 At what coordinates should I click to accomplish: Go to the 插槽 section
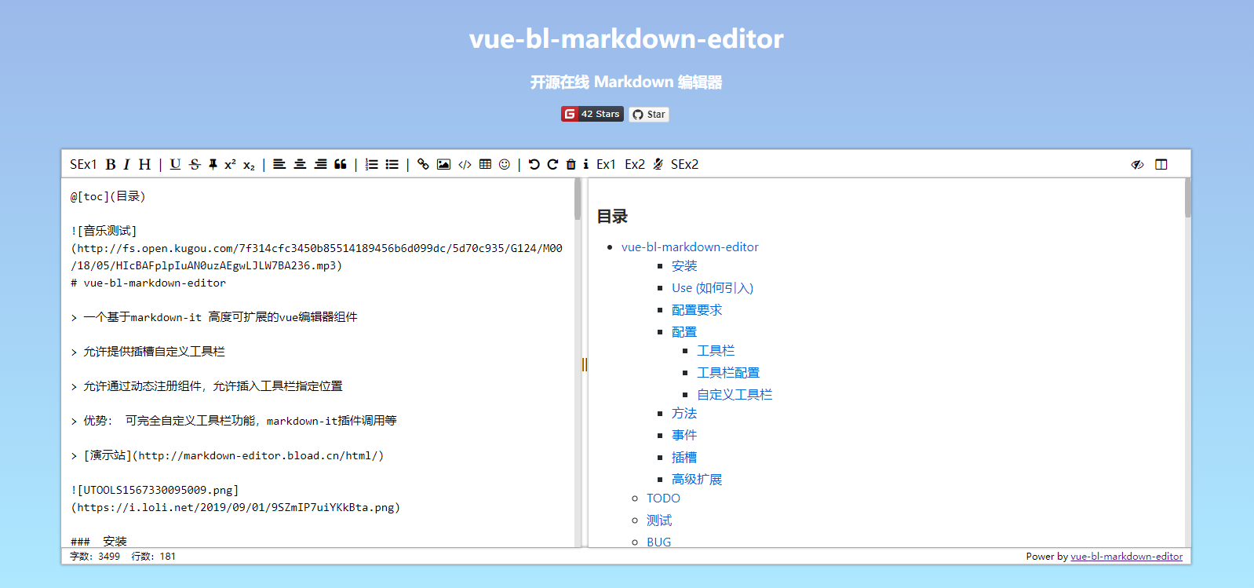[684, 458]
